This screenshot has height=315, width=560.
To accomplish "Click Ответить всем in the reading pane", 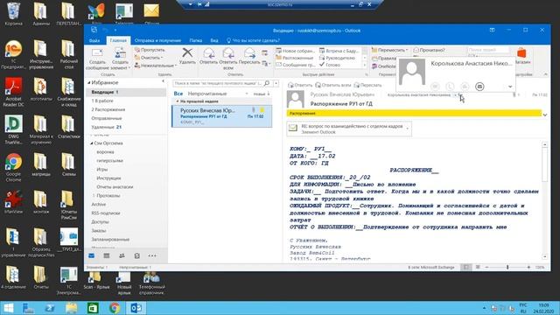I will click(333, 85).
